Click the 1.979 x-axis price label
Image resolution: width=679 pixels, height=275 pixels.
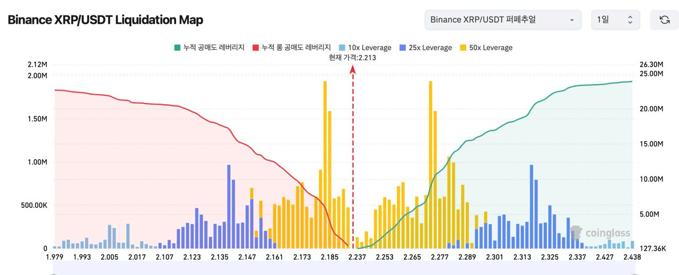54,257
